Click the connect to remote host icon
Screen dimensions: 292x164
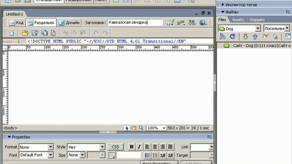pos(222,36)
